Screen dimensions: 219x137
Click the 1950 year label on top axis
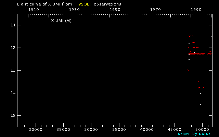(115, 10)
